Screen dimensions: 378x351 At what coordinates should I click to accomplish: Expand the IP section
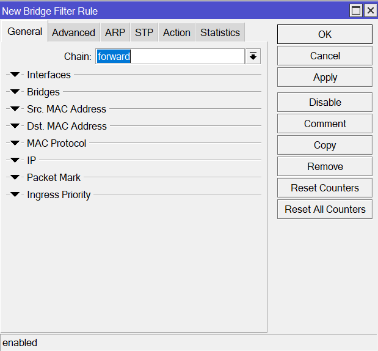15,160
